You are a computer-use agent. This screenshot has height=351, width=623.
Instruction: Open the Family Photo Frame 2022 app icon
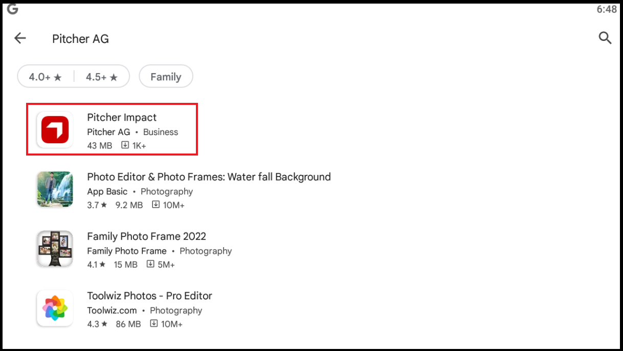[x=55, y=249]
